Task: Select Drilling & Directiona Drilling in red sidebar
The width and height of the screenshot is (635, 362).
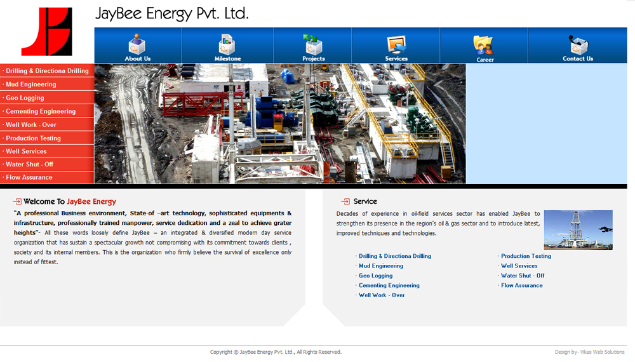Action: pyautogui.click(x=47, y=70)
